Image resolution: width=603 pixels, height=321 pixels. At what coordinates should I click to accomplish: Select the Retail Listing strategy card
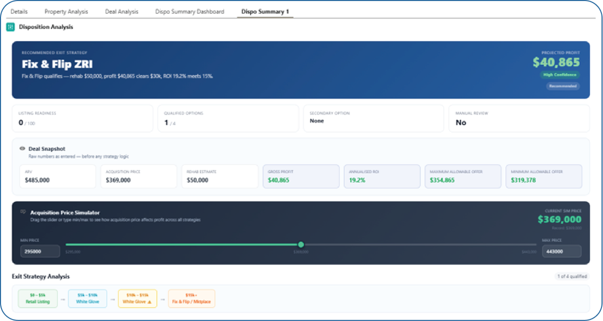37,298
